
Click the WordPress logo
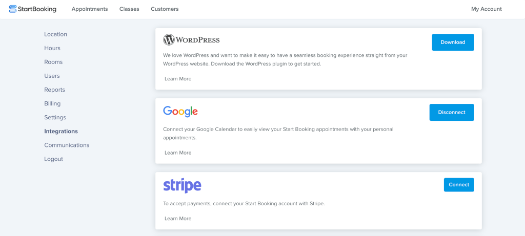pos(191,40)
